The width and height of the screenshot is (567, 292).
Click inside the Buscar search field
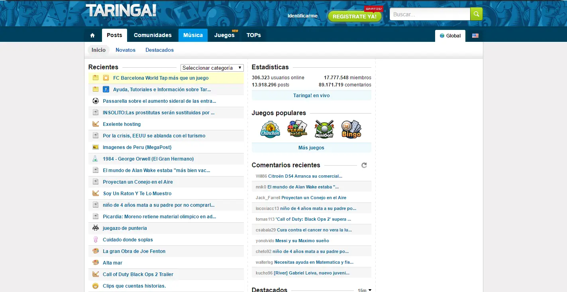click(430, 14)
